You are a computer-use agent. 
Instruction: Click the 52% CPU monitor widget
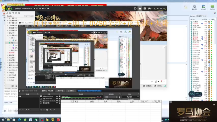195,94
